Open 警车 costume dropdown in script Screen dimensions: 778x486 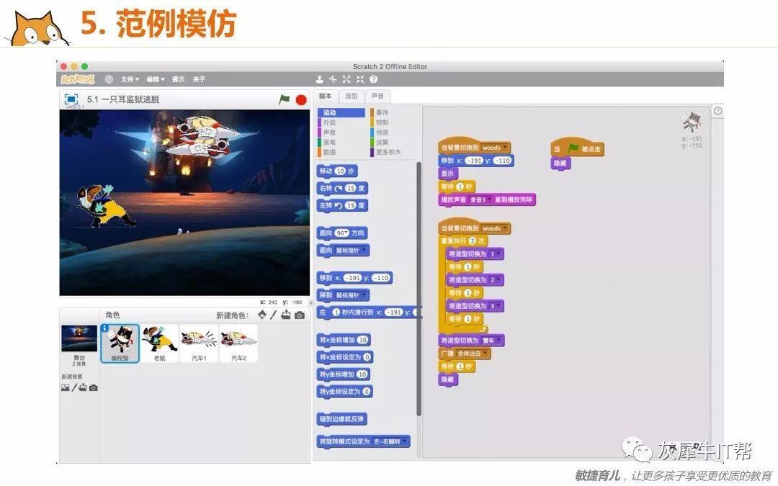(x=499, y=341)
